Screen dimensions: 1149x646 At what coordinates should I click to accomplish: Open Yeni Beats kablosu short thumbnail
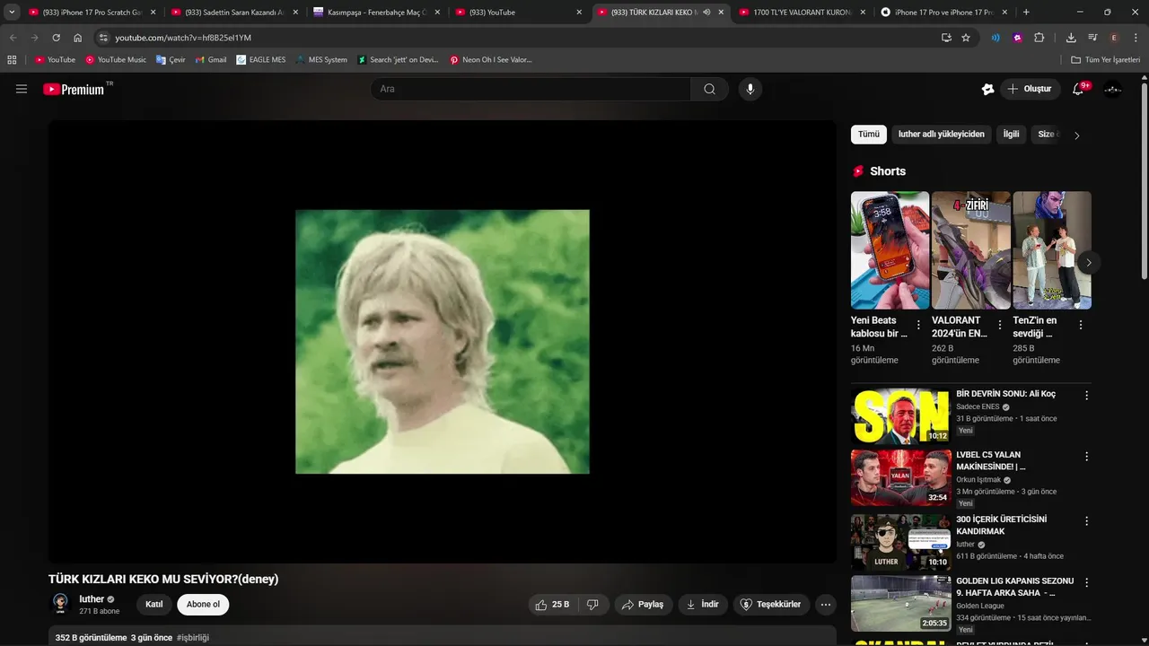pos(890,250)
